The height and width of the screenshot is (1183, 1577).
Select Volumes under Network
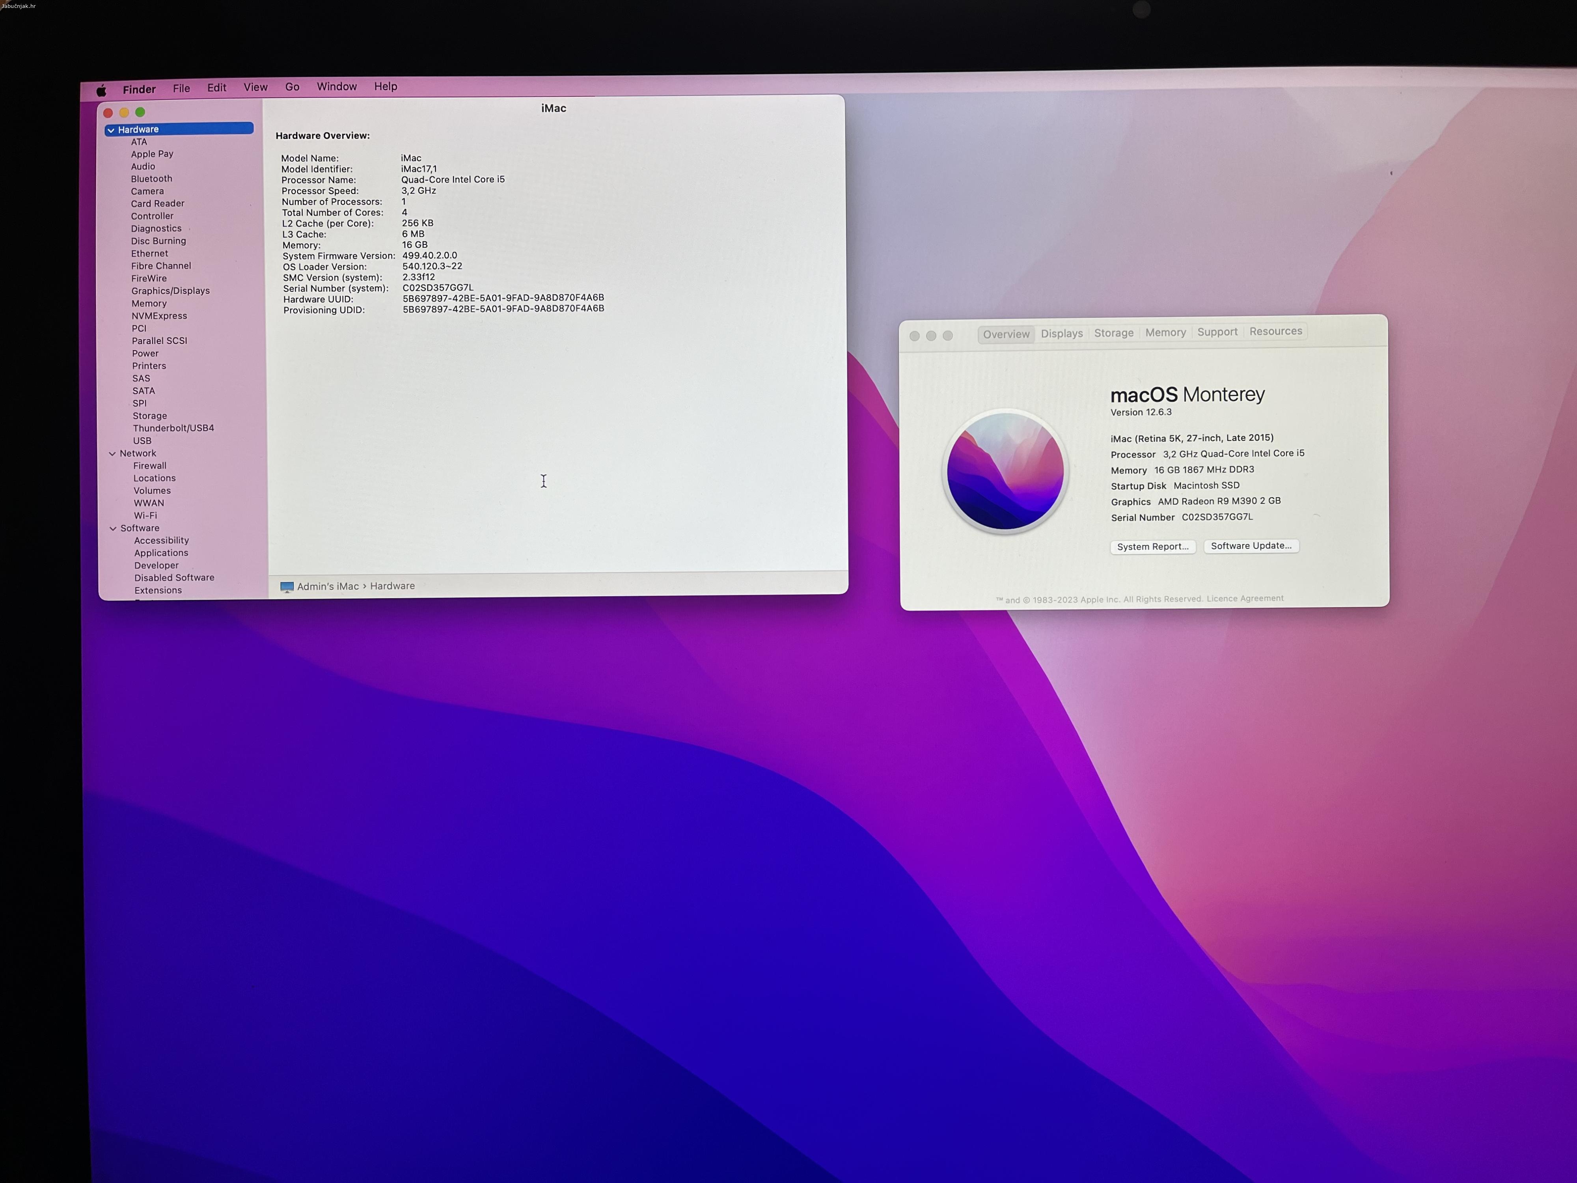pyautogui.click(x=152, y=491)
